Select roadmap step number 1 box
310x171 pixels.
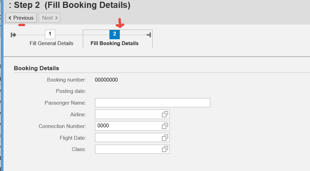(50, 34)
